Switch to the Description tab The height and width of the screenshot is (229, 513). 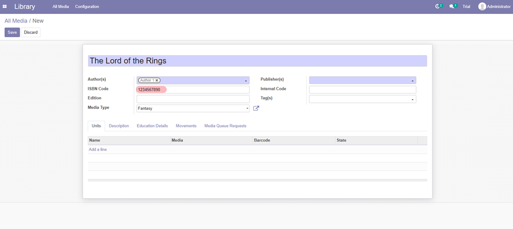pos(119,126)
